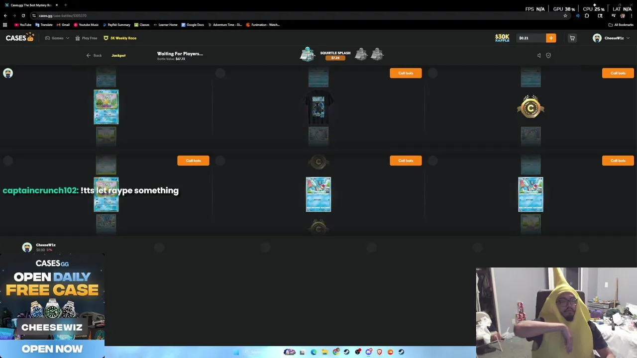
Task: Select the second greyed case icon
Action: (361, 54)
